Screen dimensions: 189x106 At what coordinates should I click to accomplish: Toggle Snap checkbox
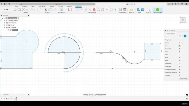180,52
